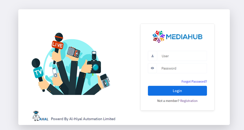Click the small white voice recorder device
The height and width of the screenshot is (130, 244).
pos(55,73)
